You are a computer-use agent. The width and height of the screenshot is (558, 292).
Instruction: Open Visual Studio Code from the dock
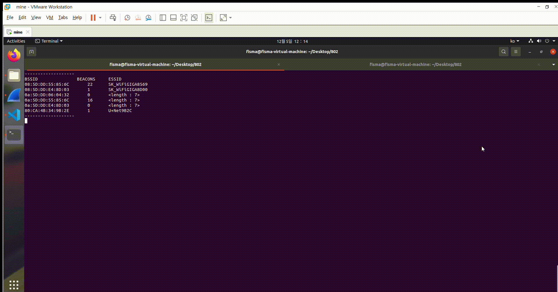click(14, 115)
